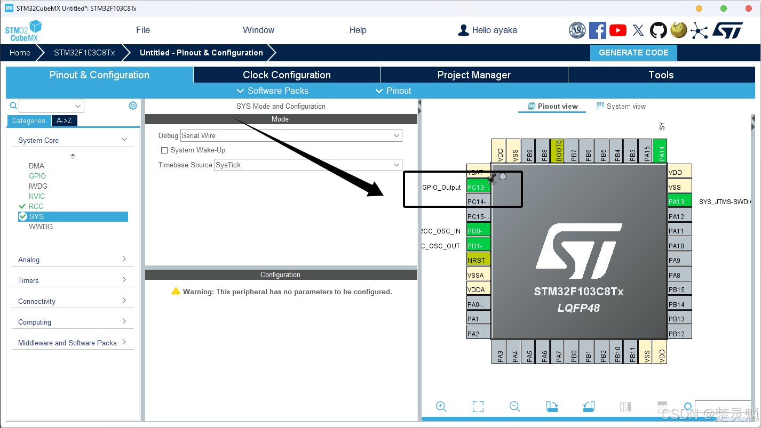The height and width of the screenshot is (428, 761).
Task: Expand the Connectivity category
Action: (x=73, y=301)
